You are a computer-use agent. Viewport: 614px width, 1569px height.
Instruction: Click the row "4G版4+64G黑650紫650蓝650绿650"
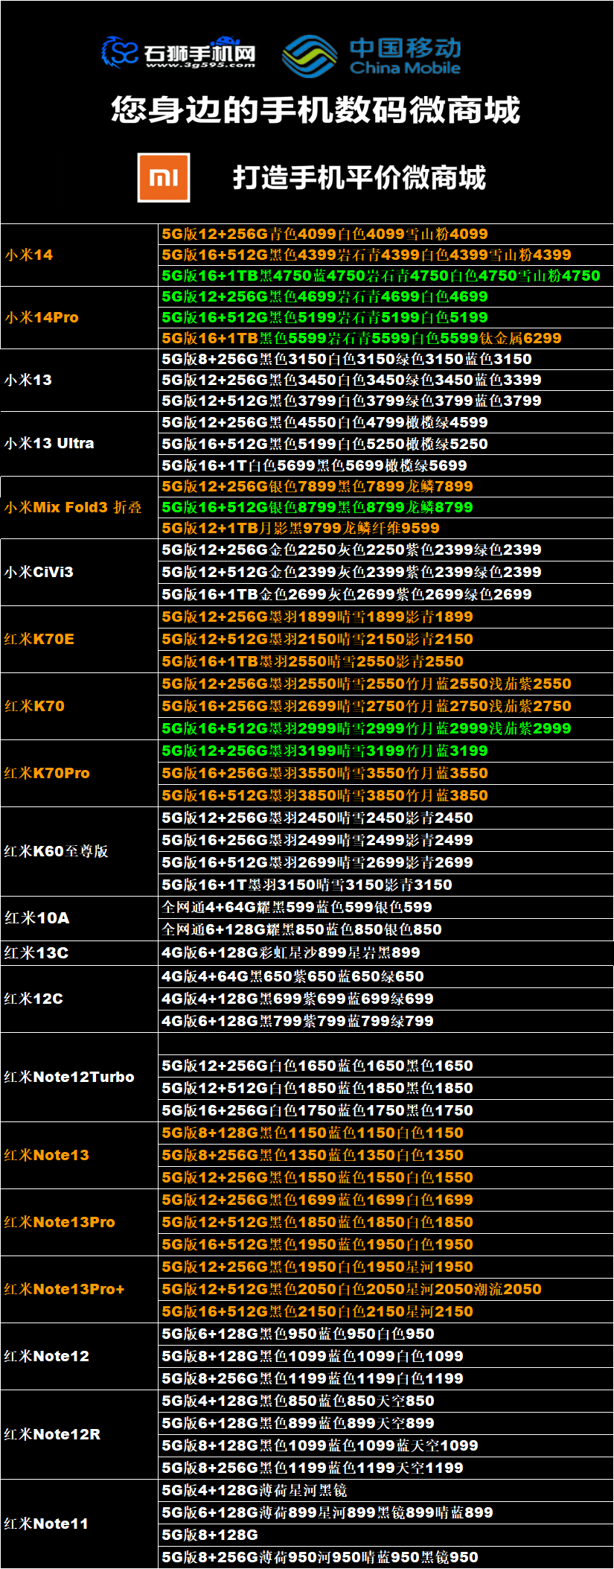point(386,976)
